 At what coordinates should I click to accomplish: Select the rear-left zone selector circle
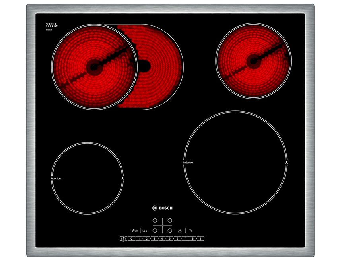154,220
